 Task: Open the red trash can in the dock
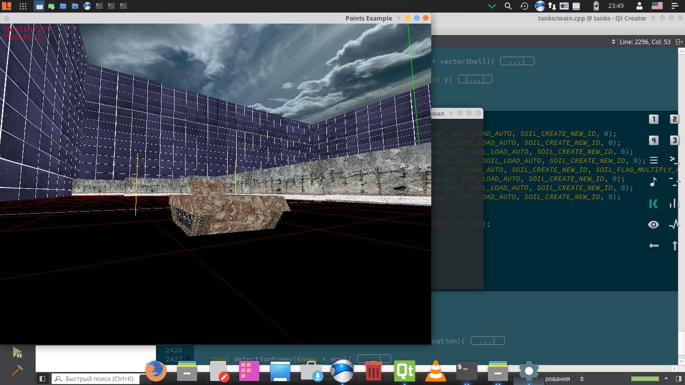tap(373, 372)
